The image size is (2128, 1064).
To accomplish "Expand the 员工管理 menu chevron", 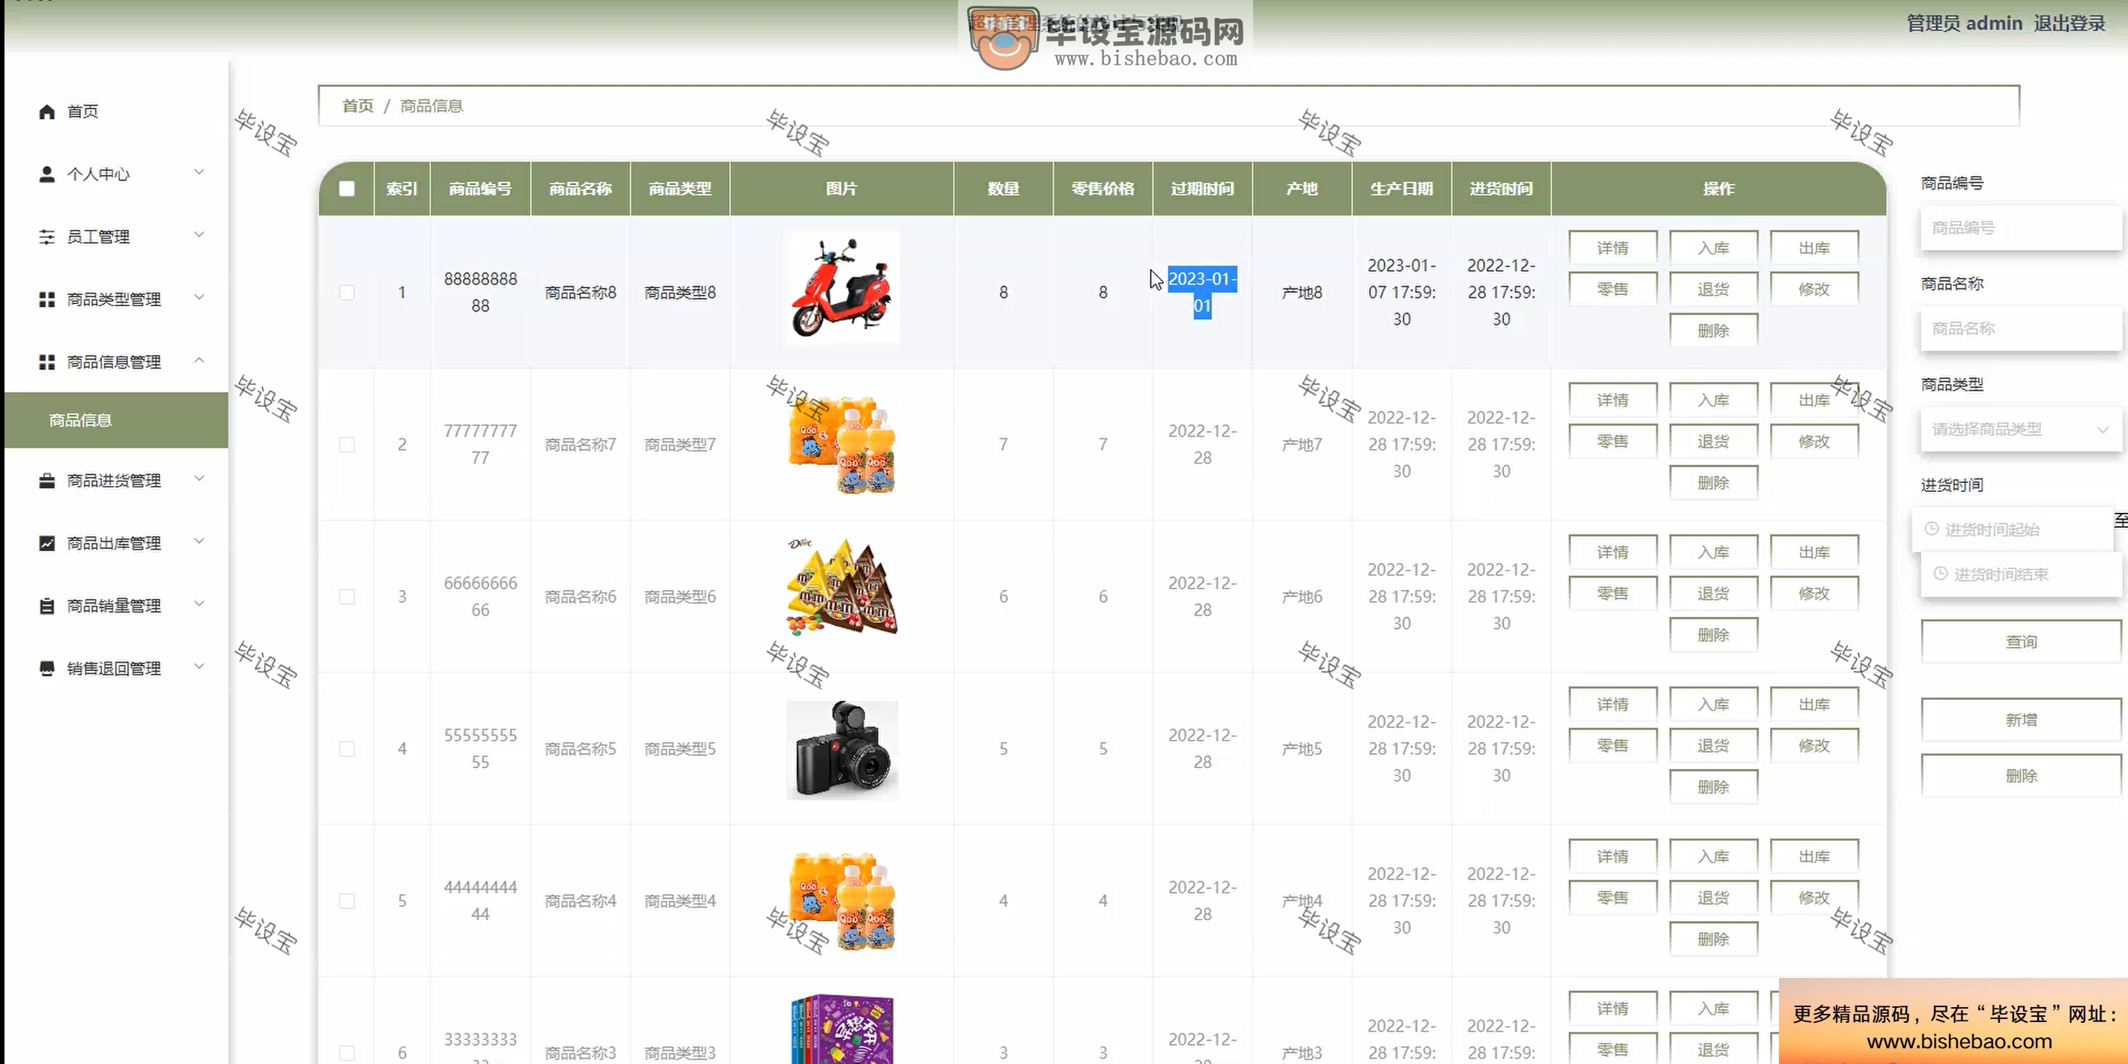I will tap(199, 234).
